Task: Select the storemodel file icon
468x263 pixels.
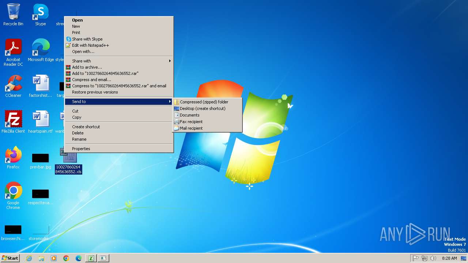Action: click(x=41, y=232)
